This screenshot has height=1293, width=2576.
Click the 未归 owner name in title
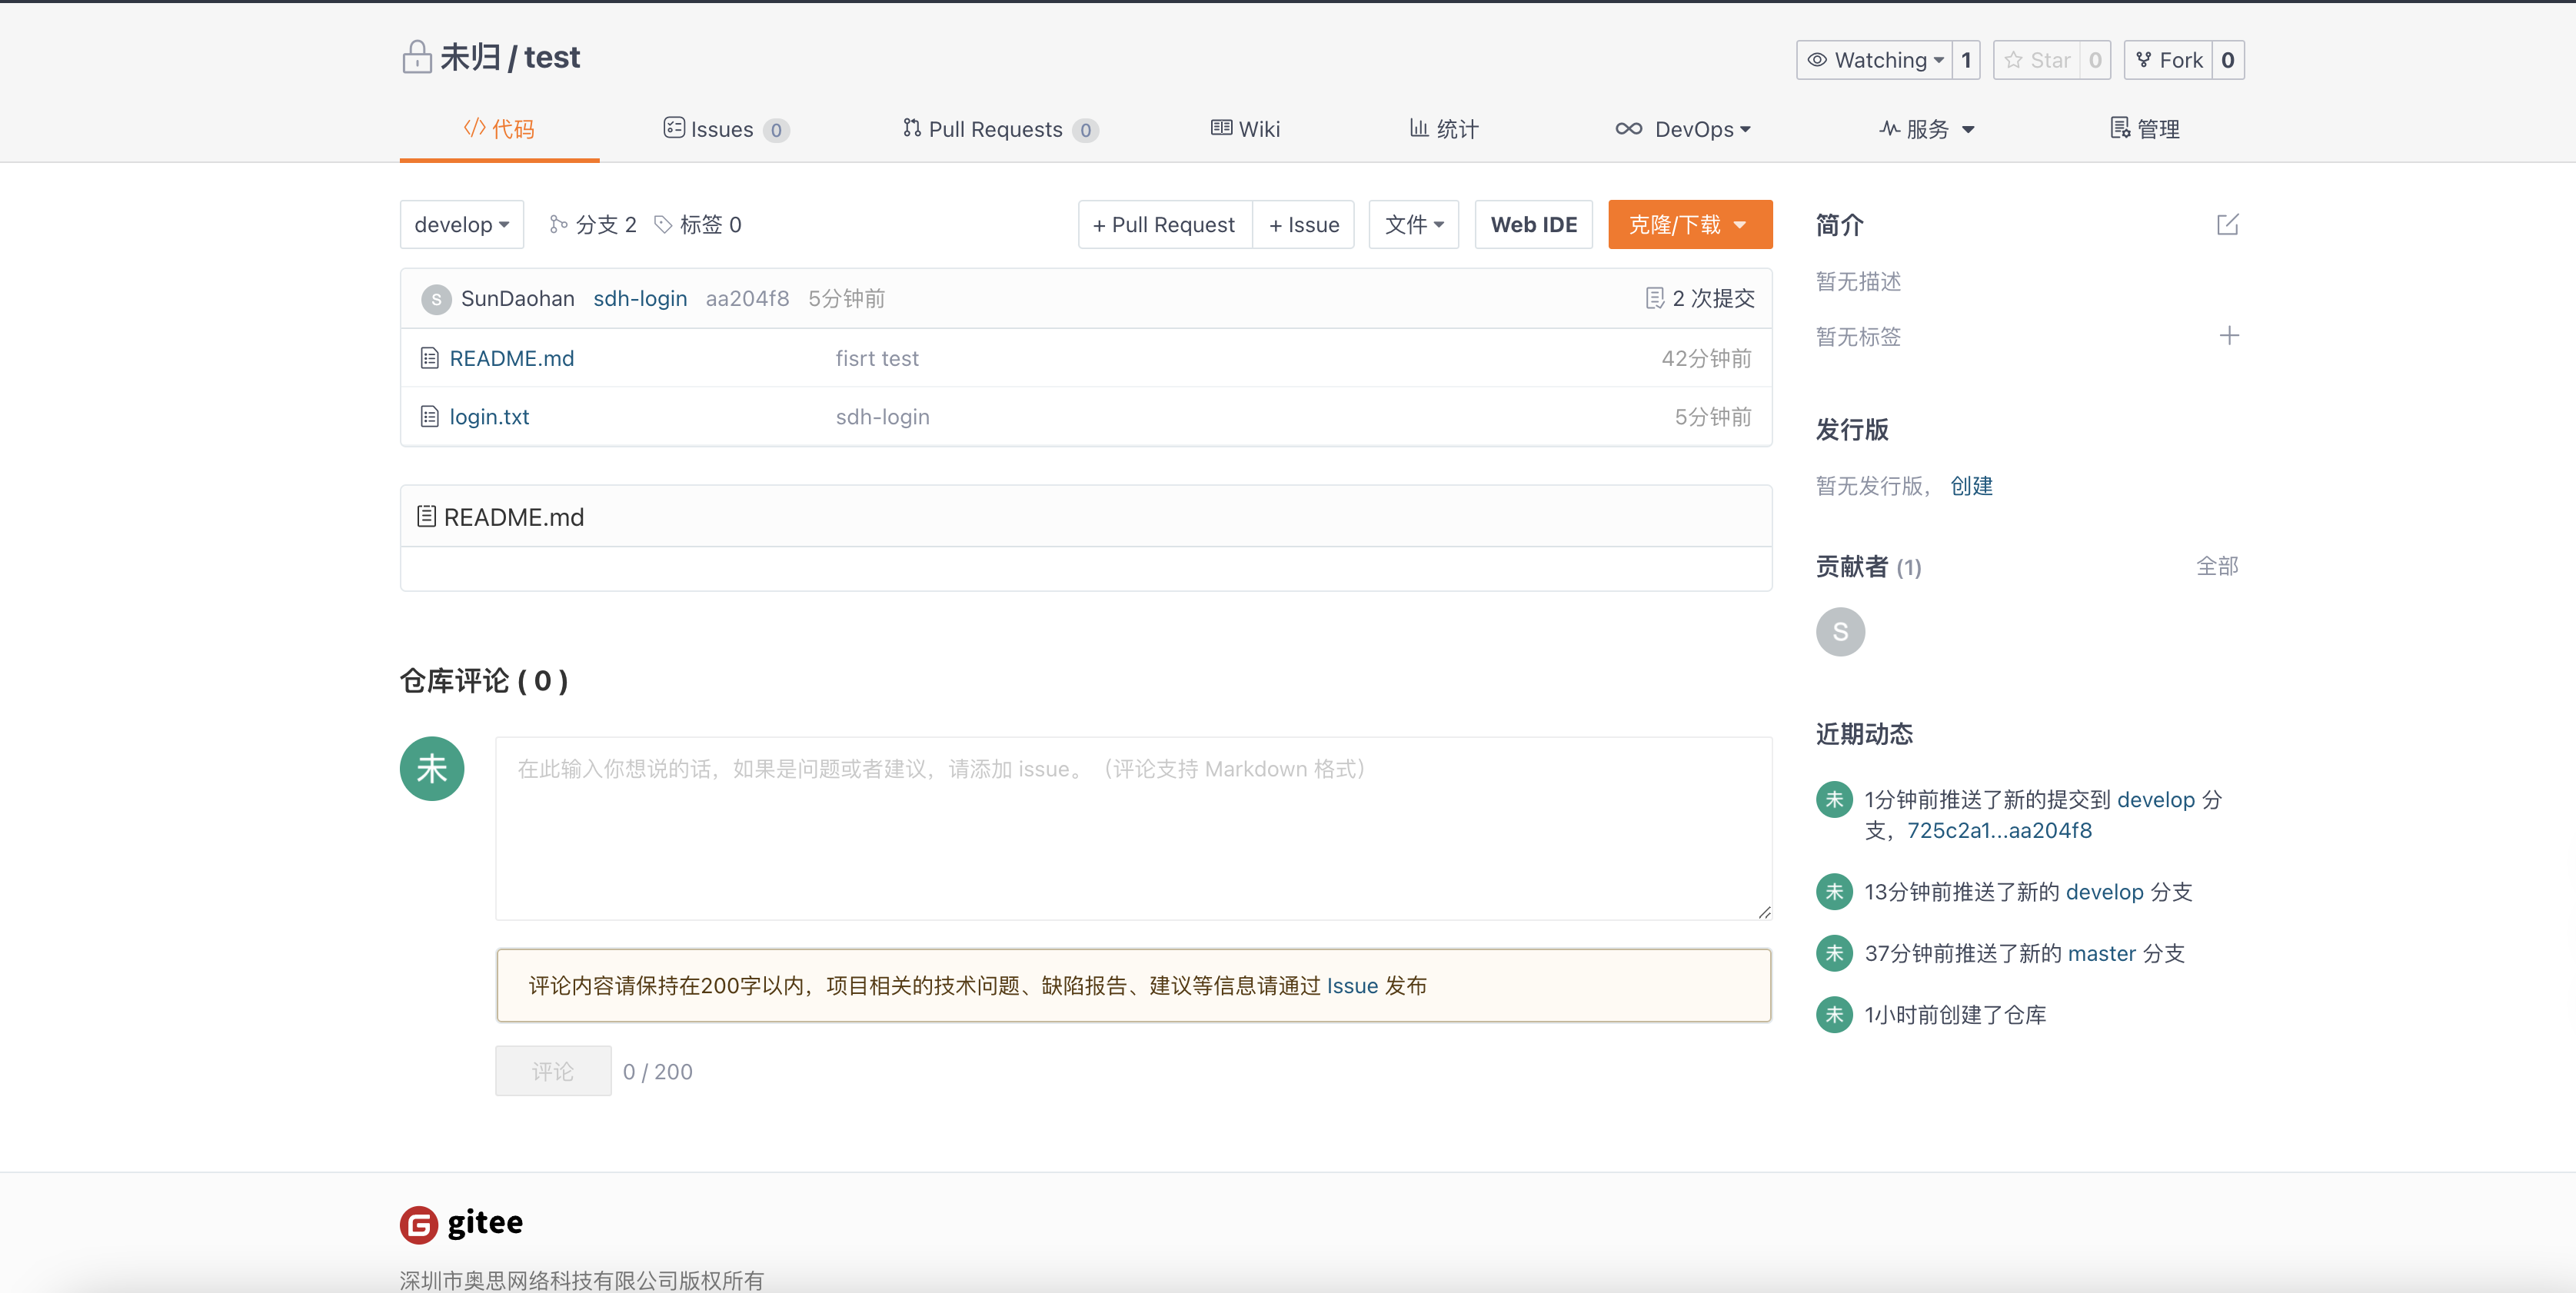point(470,57)
